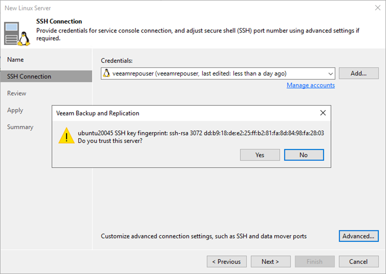This screenshot has width=386, height=274.
Task: Close the New Linux Server window
Action: click(x=378, y=8)
